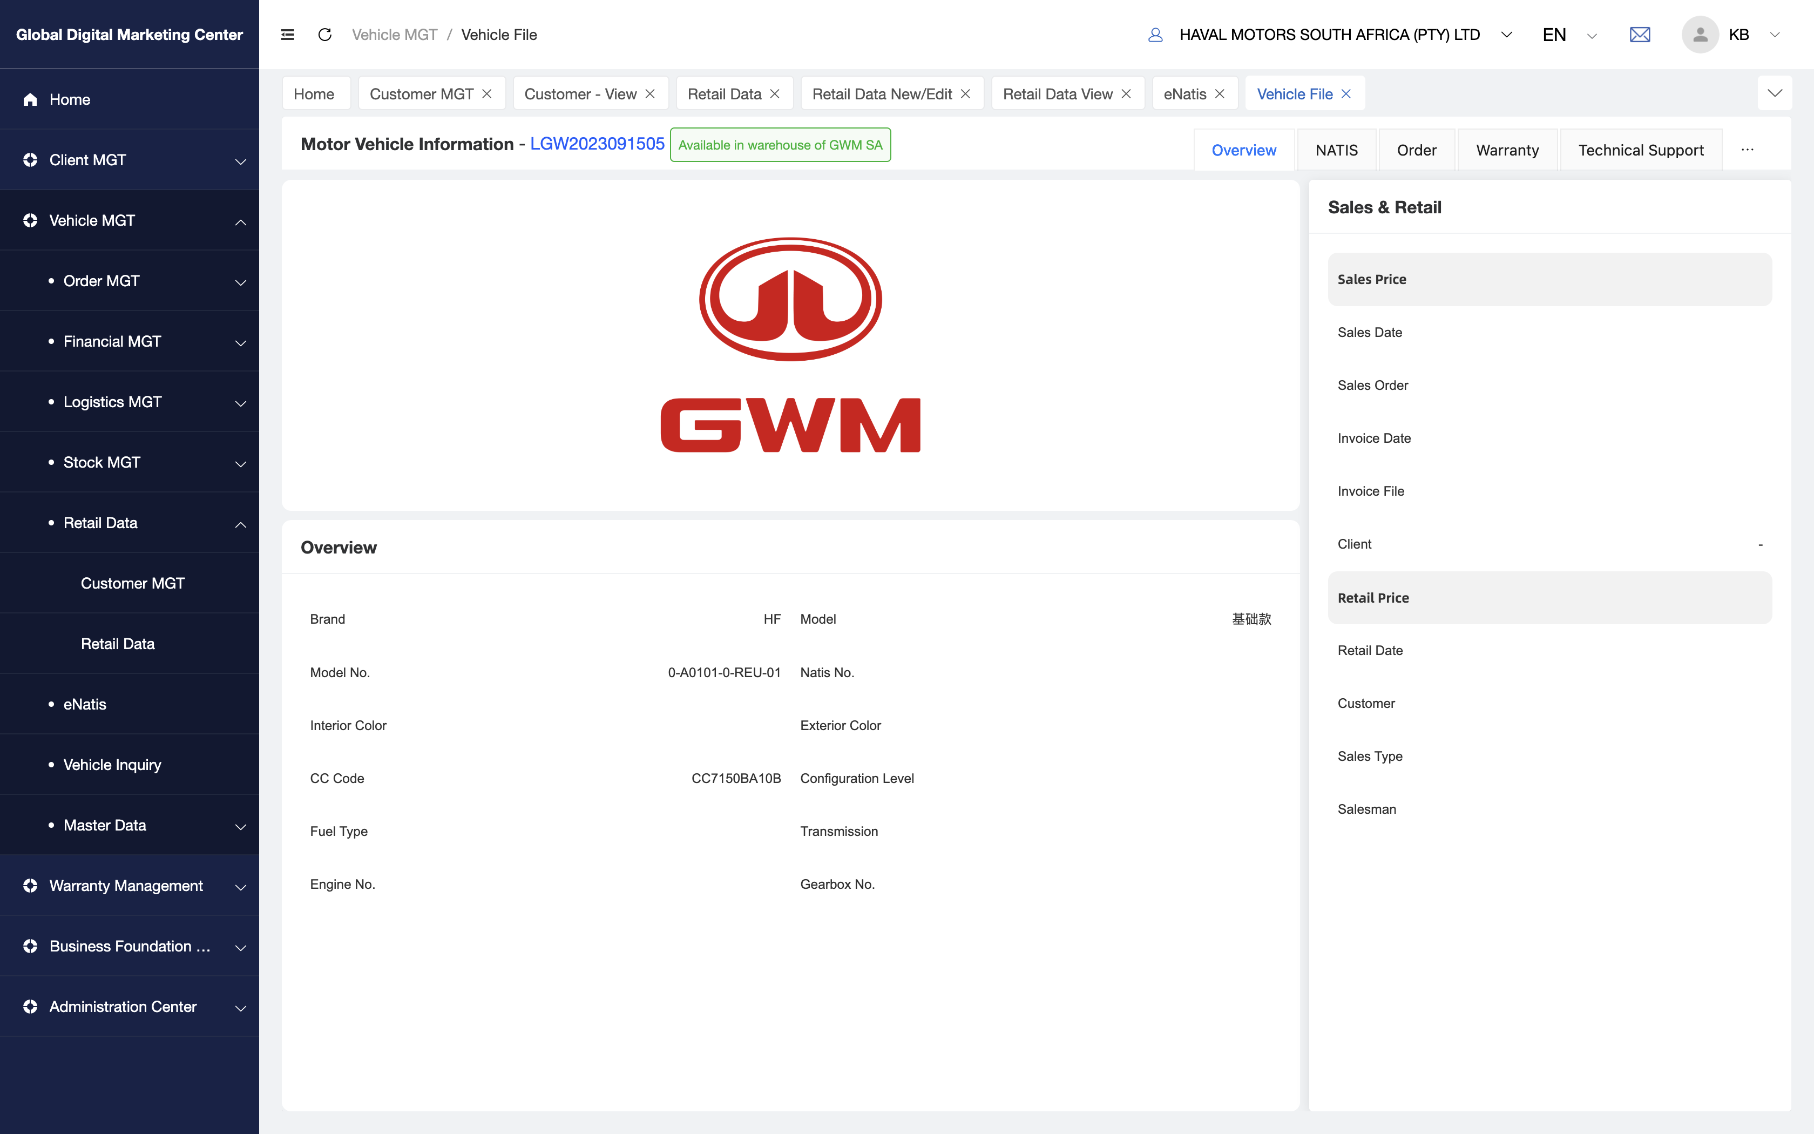Close the Customer - View tab

tap(650, 94)
